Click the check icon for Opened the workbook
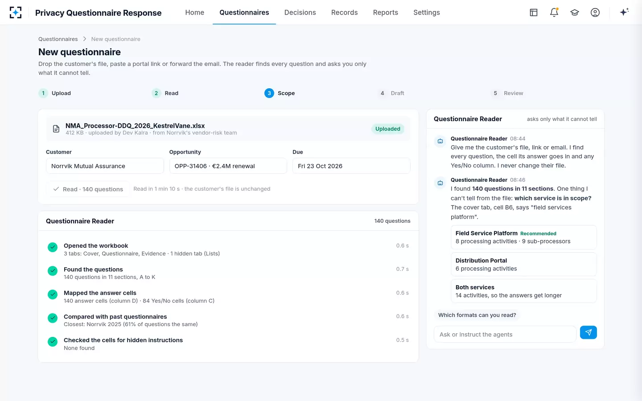The image size is (642, 401). 53,247
